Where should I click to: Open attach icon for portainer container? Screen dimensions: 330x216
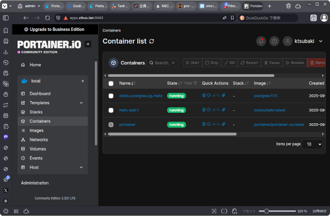(x=223, y=124)
